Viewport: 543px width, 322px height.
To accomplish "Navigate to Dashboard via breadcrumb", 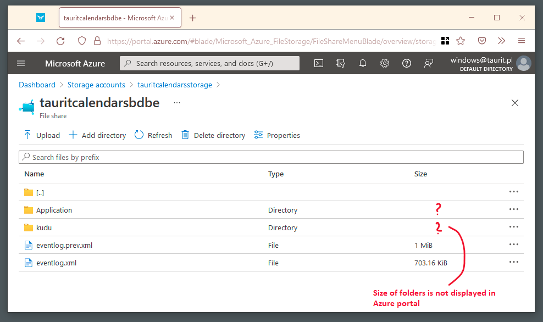I will click(x=37, y=85).
